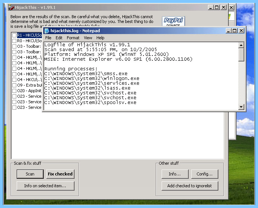Check the R0 - HKCU\So entry checkbox
This screenshot has height=208, width=258.
tap(14, 41)
